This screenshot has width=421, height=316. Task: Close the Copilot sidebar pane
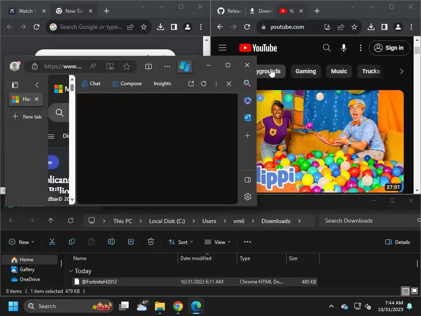(x=229, y=84)
